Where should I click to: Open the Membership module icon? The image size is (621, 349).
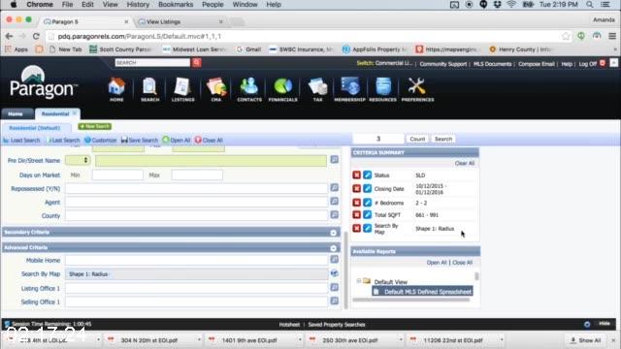pyautogui.click(x=349, y=89)
